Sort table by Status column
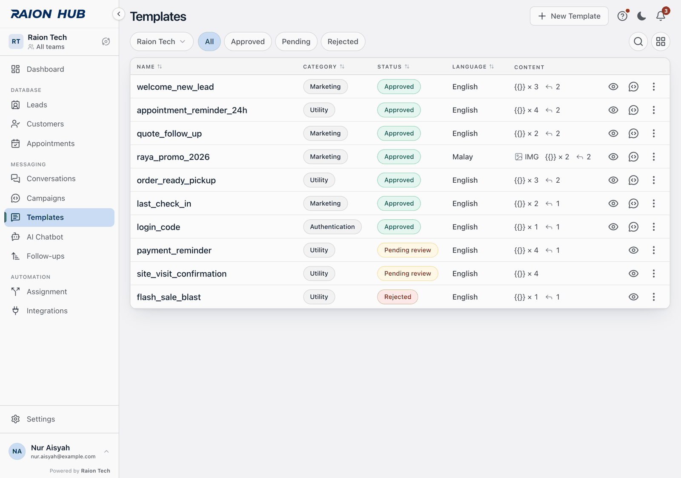This screenshot has width=681, height=478. tap(393, 67)
